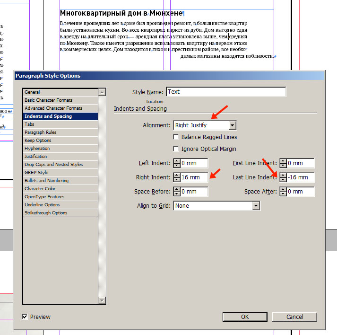The width and height of the screenshot is (337, 335).
Task: Open GREP Style category
Action: 60,173
